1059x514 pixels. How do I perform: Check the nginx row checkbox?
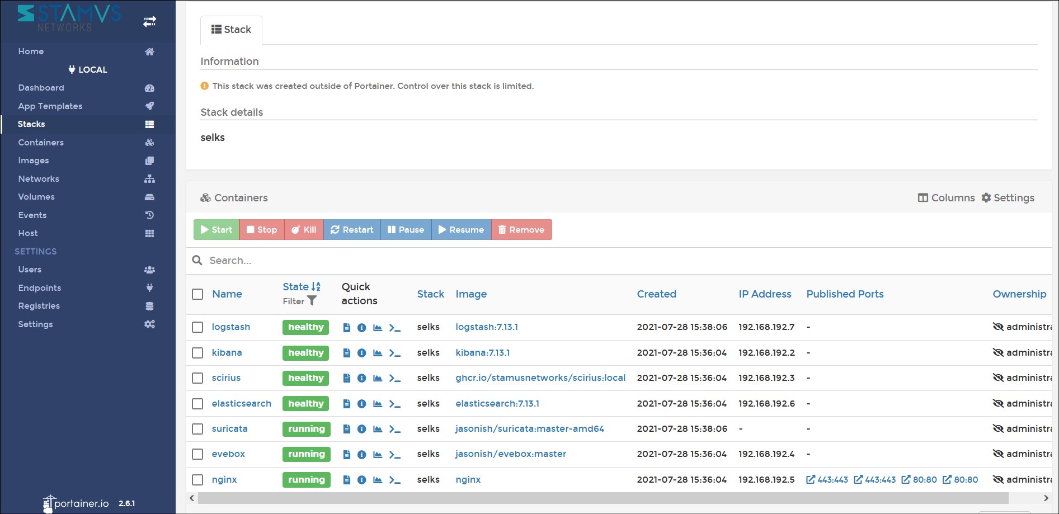pos(197,480)
